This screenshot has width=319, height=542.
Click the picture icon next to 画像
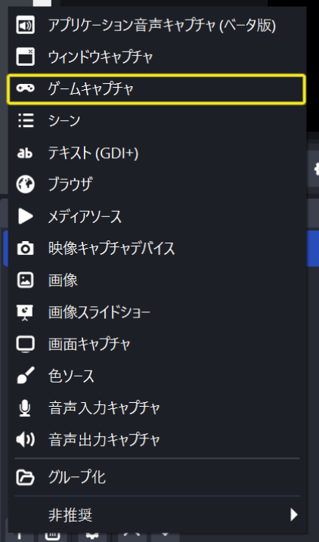point(25,280)
